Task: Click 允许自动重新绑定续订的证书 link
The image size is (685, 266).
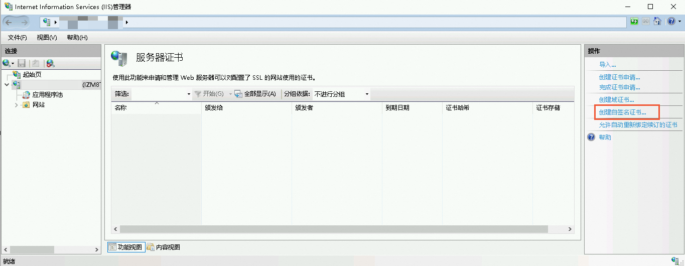Action: (638, 125)
